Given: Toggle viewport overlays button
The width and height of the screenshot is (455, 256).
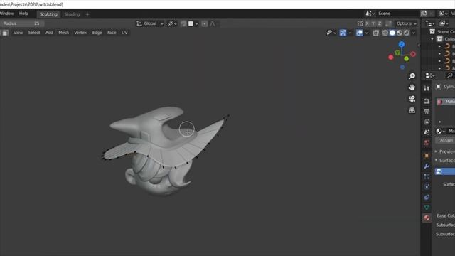Looking at the screenshot, I should point(359,33).
